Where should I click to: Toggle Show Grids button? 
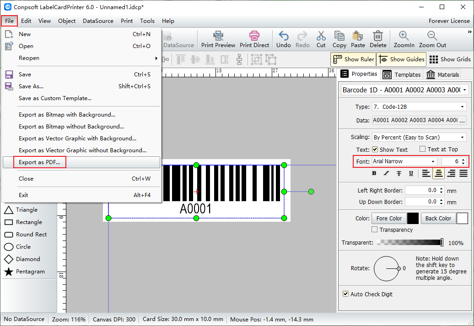[x=450, y=59]
